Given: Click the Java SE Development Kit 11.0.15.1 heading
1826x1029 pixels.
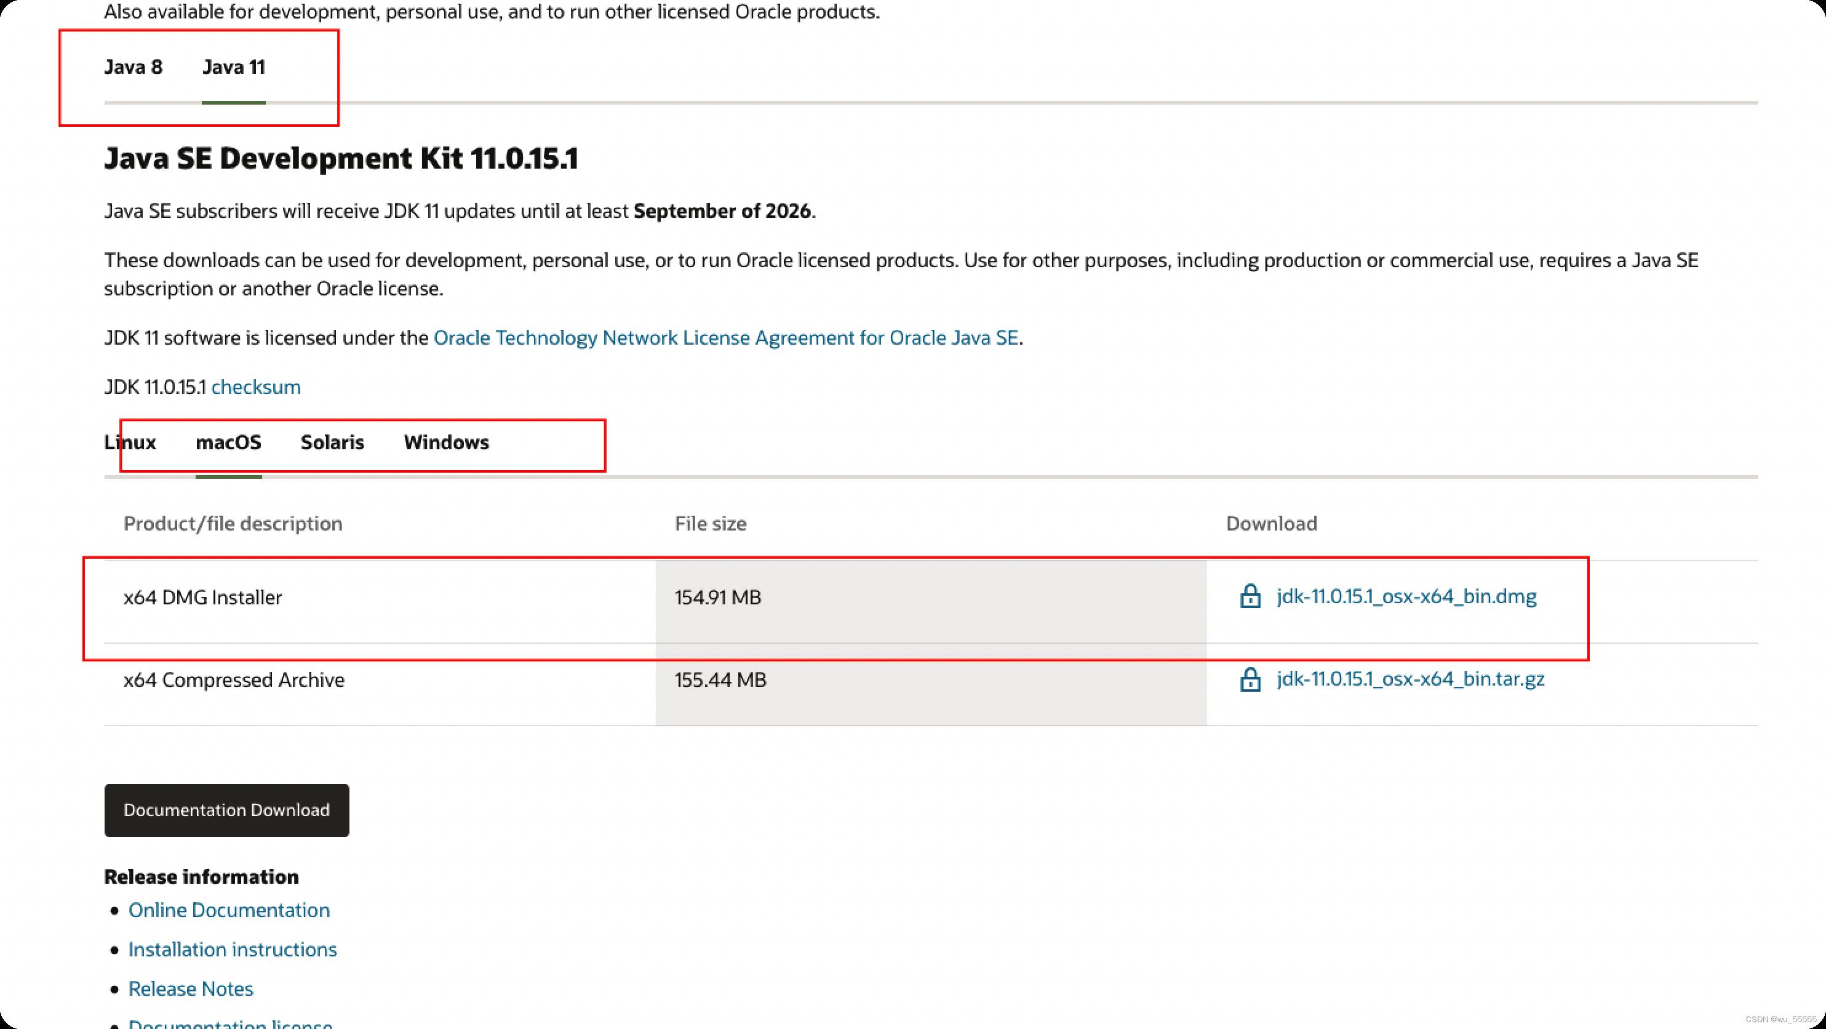Looking at the screenshot, I should [341, 158].
